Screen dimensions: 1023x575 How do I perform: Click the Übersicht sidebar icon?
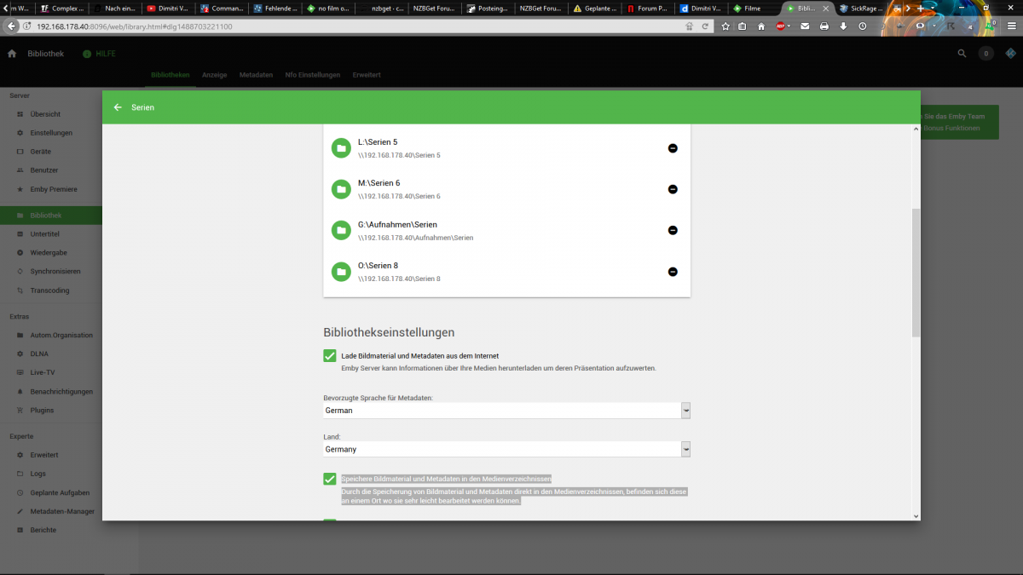tap(20, 114)
